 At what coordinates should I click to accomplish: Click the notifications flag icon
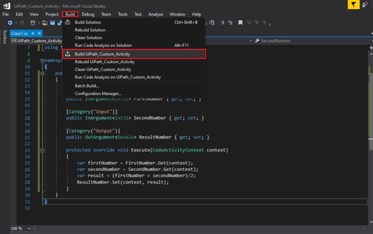(353, 4)
